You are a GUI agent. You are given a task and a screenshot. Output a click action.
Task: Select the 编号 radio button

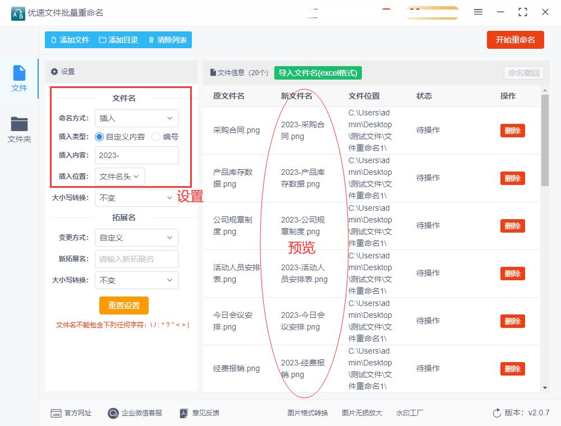[x=156, y=137]
